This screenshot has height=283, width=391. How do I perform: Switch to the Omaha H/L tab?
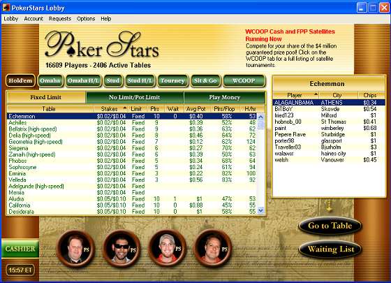tap(83, 80)
